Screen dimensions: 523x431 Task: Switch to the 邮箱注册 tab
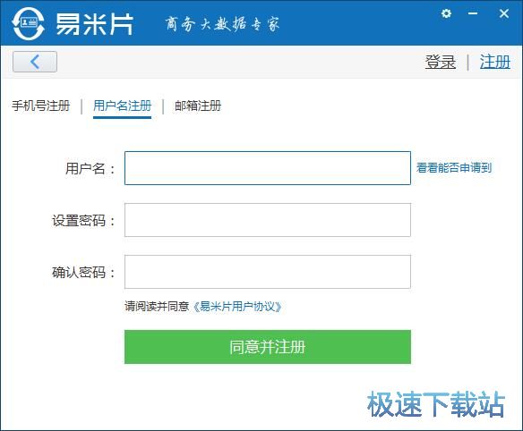click(x=198, y=106)
